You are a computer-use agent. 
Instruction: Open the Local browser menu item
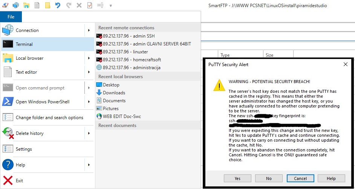click(47, 58)
